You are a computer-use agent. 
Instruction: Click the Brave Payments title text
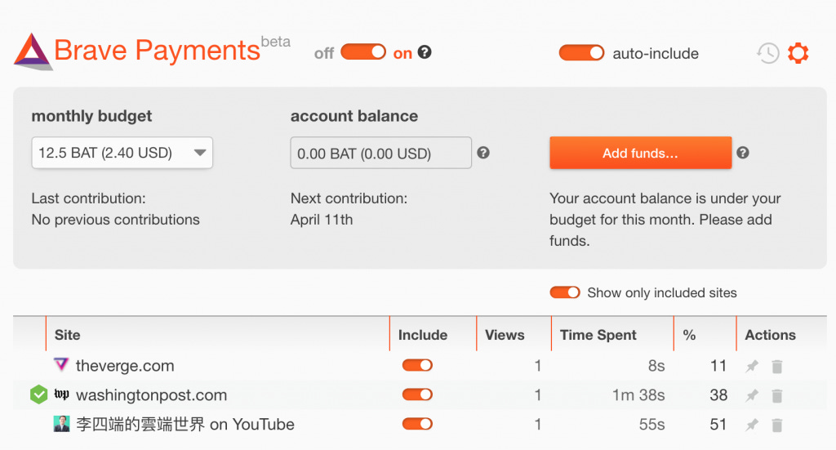(157, 51)
